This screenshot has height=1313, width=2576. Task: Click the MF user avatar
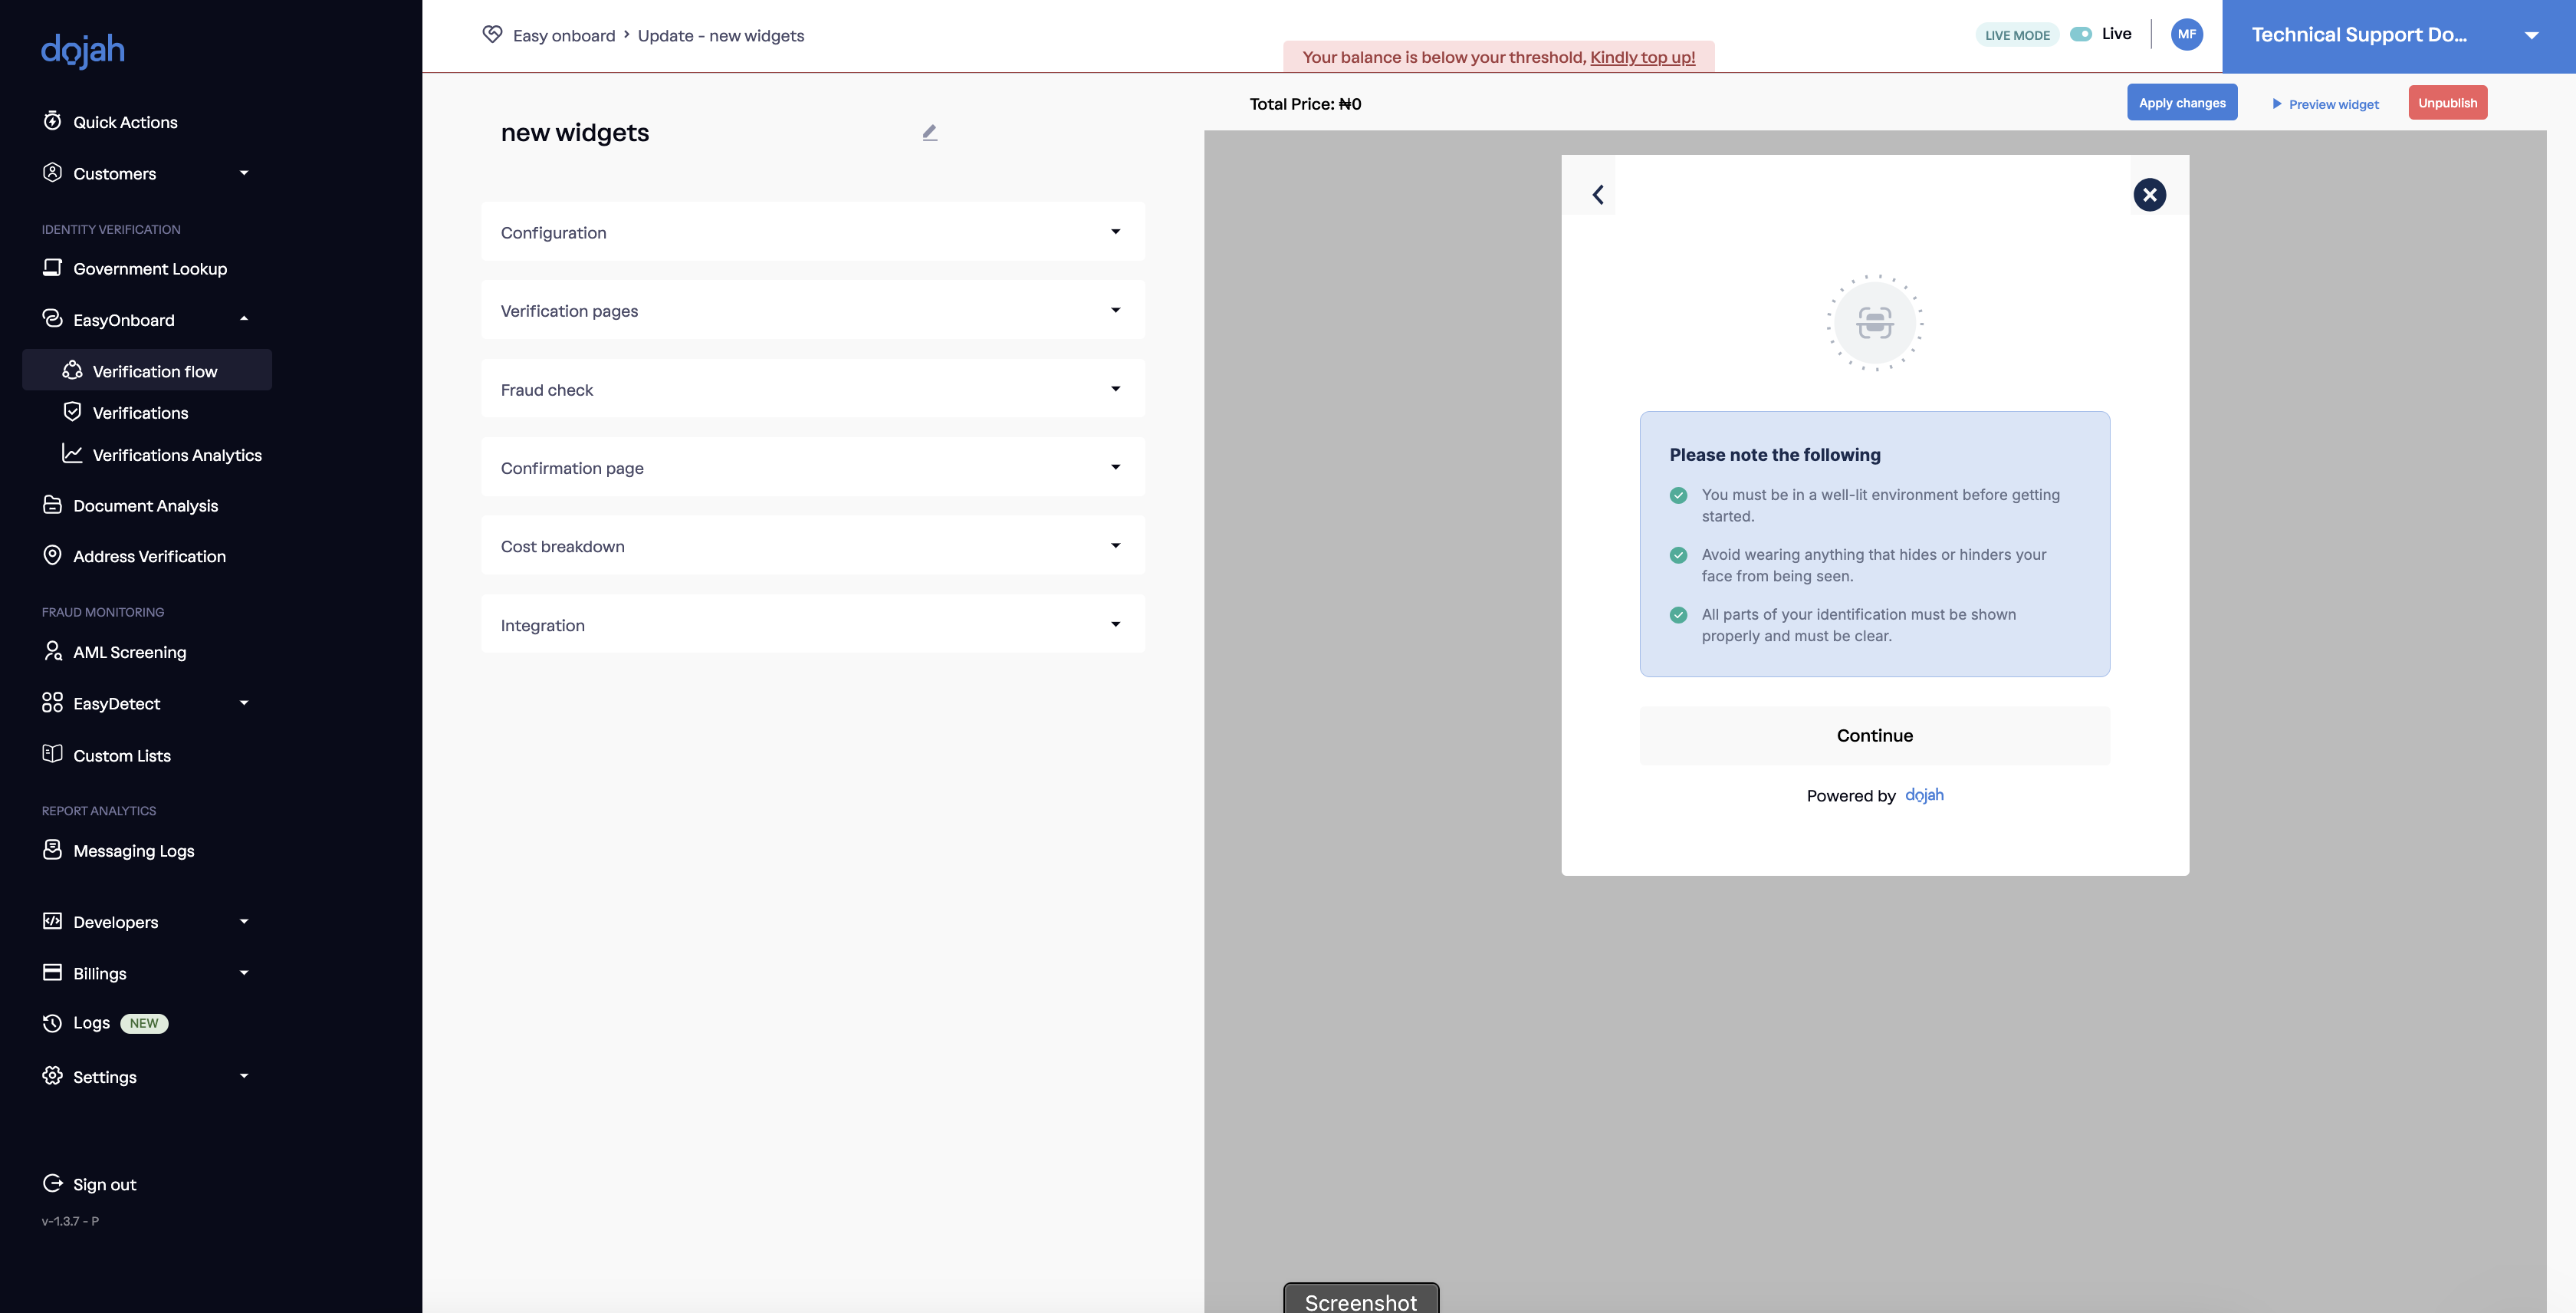click(x=2186, y=35)
